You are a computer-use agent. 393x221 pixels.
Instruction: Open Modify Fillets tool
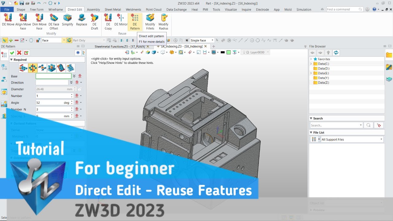pos(150,22)
